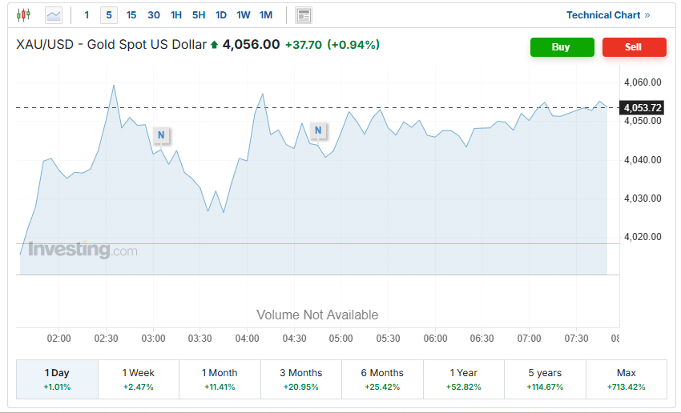Click the 4,053.72 current price label
681x413 pixels.
(x=642, y=107)
